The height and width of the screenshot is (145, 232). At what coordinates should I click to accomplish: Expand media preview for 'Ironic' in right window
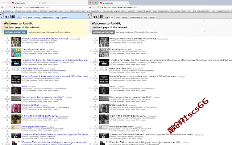pos(111,90)
